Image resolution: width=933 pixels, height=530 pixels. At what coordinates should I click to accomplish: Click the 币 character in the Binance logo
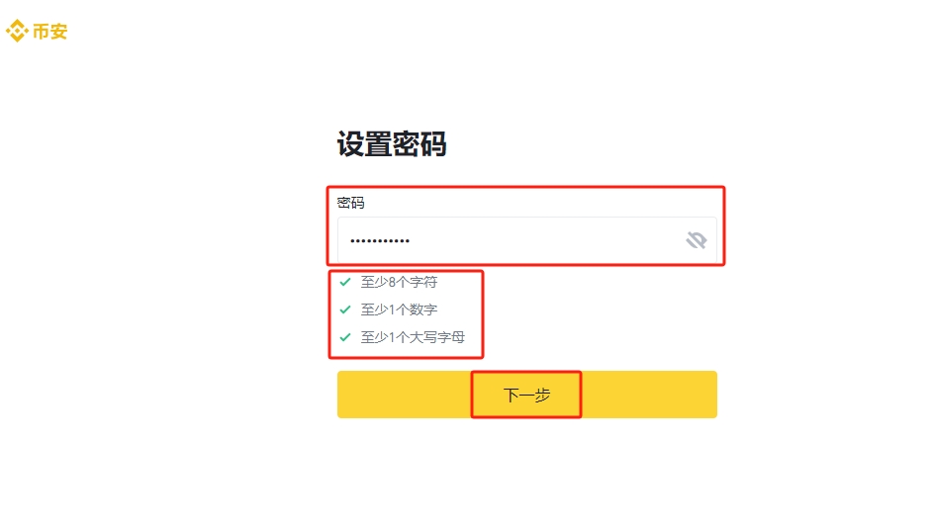pyautogui.click(x=41, y=32)
